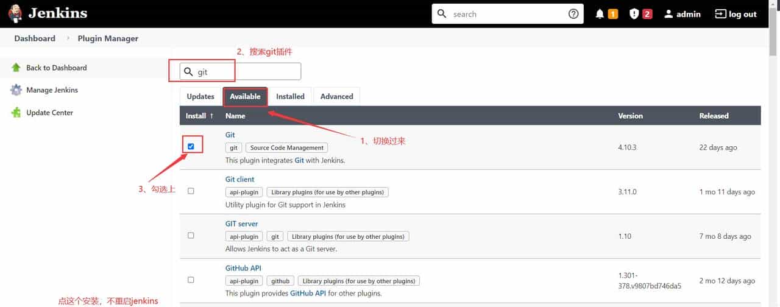Screen dimensions: 780x307
Task: Click the Jenkins butler logo icon
Action: coord(15,13)
